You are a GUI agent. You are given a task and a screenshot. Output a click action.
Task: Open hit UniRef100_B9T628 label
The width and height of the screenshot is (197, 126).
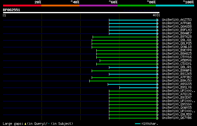pos(177,37)
